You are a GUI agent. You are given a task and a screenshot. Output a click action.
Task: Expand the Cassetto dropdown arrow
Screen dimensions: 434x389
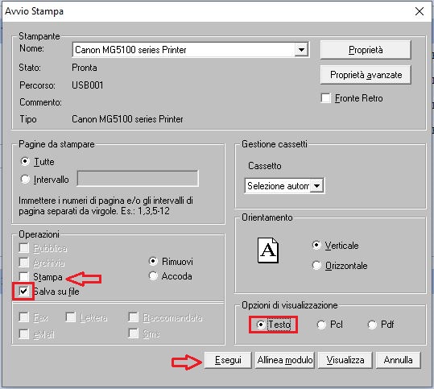[x=316, y=186]
